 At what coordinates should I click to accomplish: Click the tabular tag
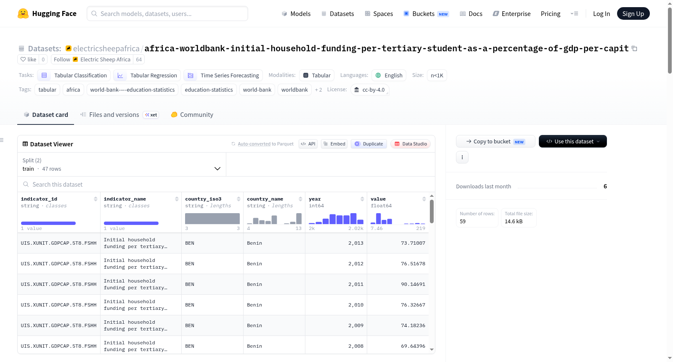click(x=47, y=90)
